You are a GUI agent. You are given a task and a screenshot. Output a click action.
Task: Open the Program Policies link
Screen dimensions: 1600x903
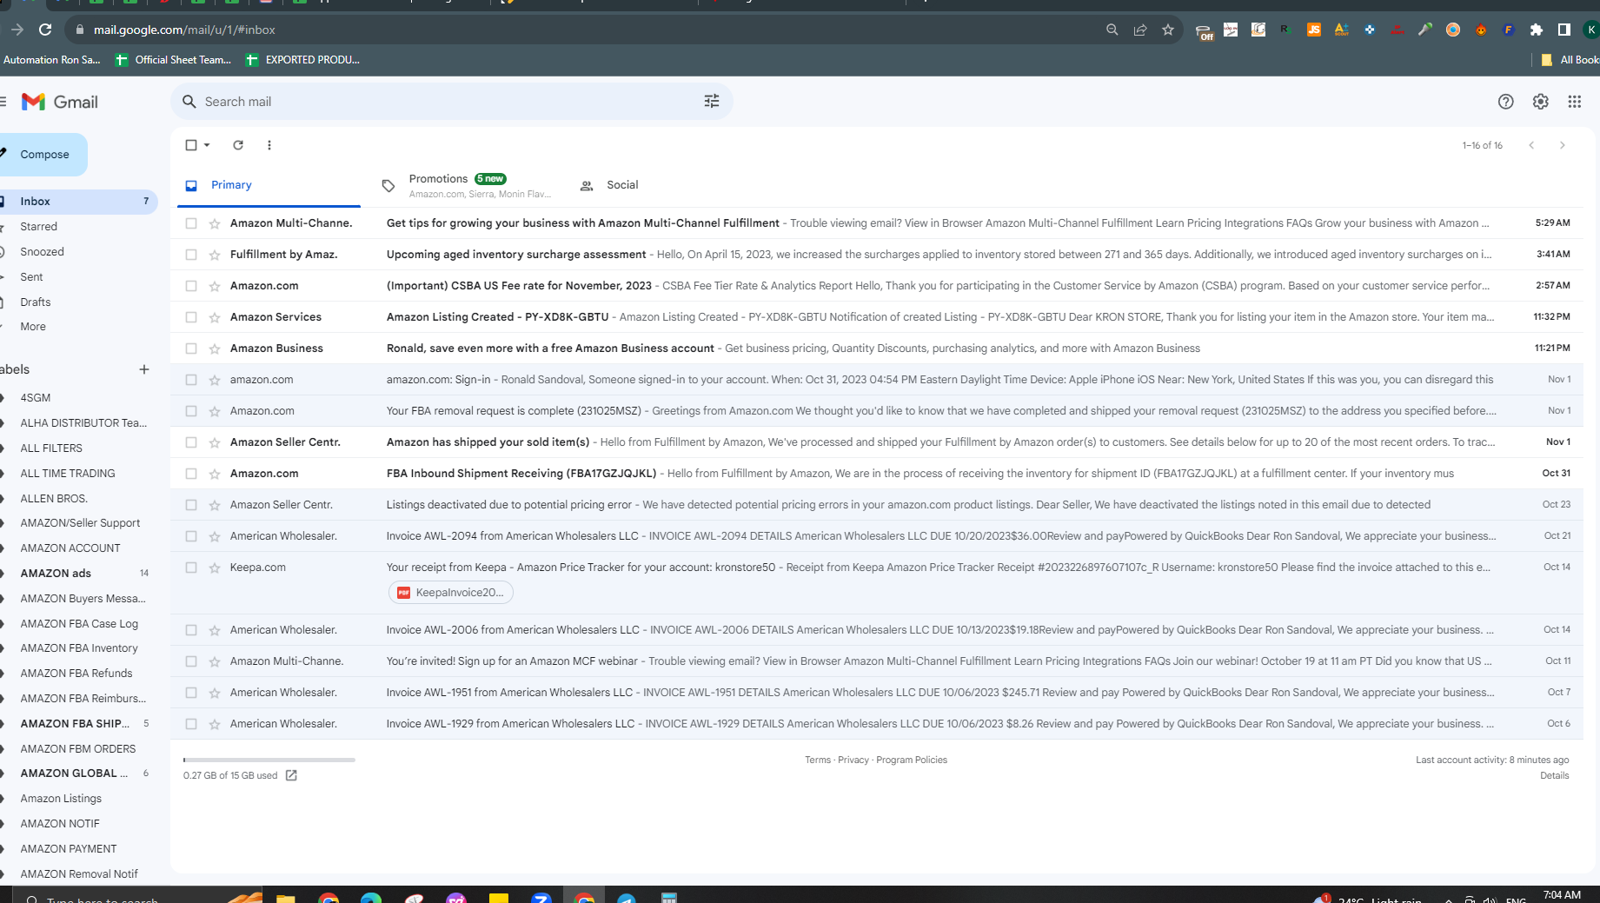[912, 760]
